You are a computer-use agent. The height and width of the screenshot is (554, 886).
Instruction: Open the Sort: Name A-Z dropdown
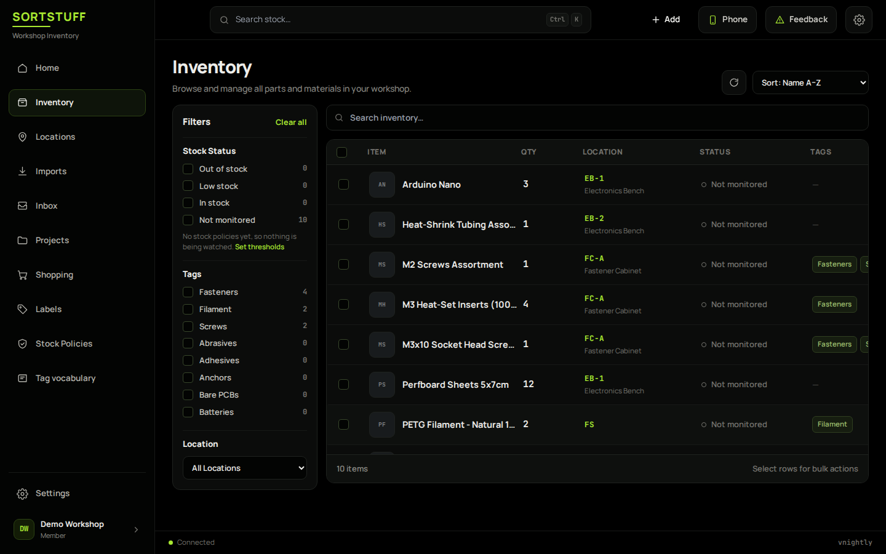tap(810, 82)
